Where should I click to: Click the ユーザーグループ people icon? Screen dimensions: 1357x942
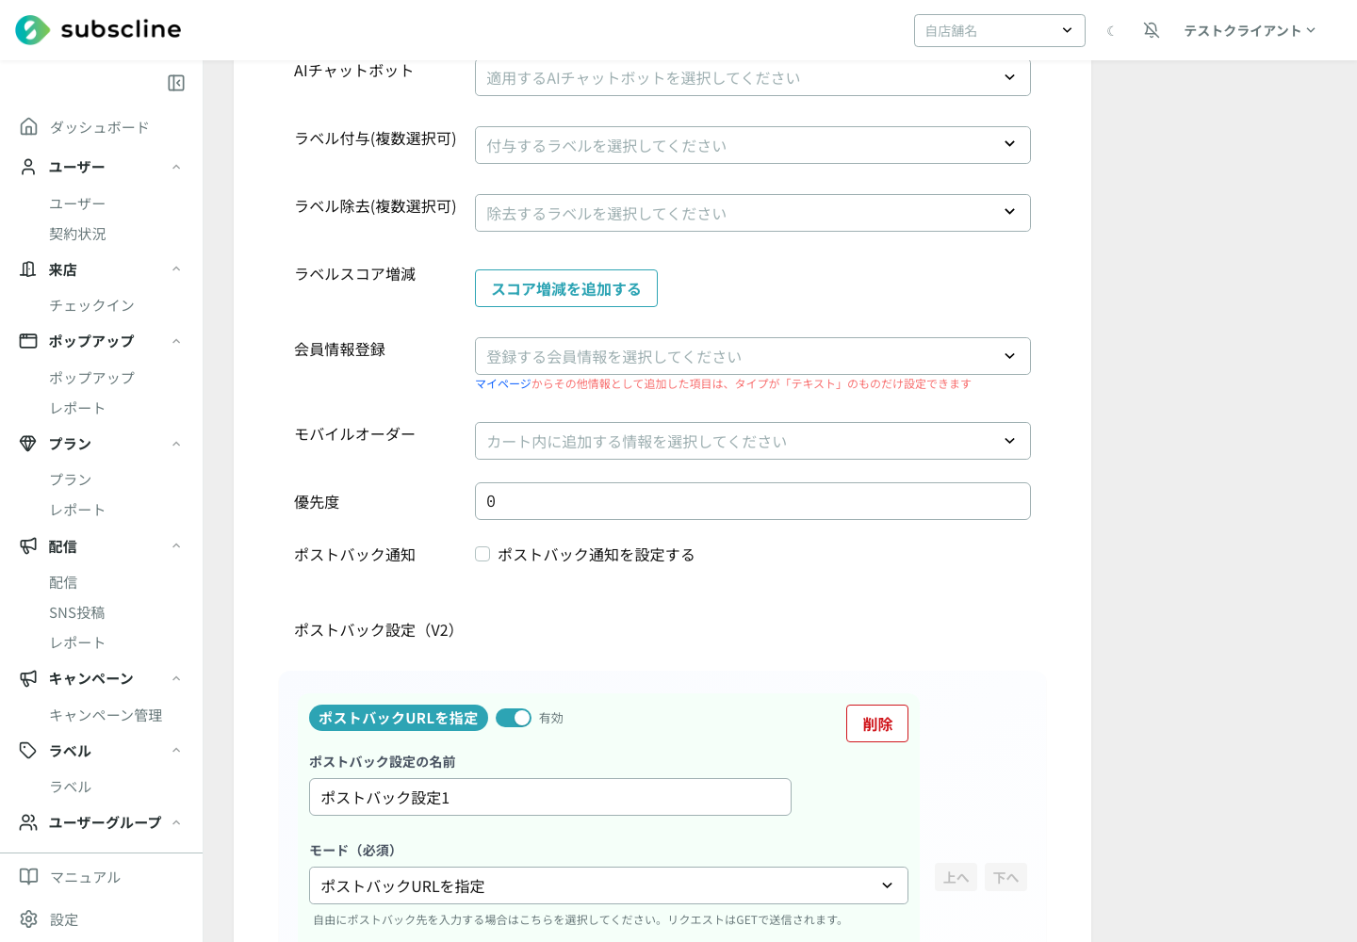click(x=29, y=822)
